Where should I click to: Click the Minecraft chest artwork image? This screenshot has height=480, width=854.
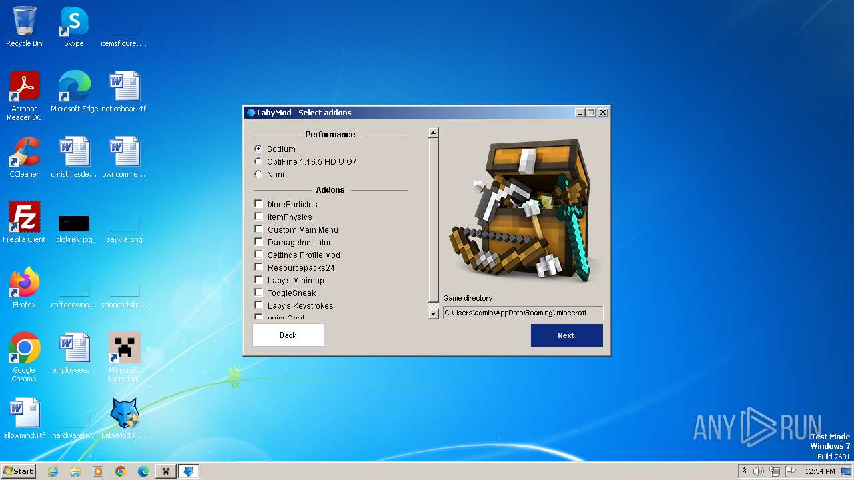[523, 210]
